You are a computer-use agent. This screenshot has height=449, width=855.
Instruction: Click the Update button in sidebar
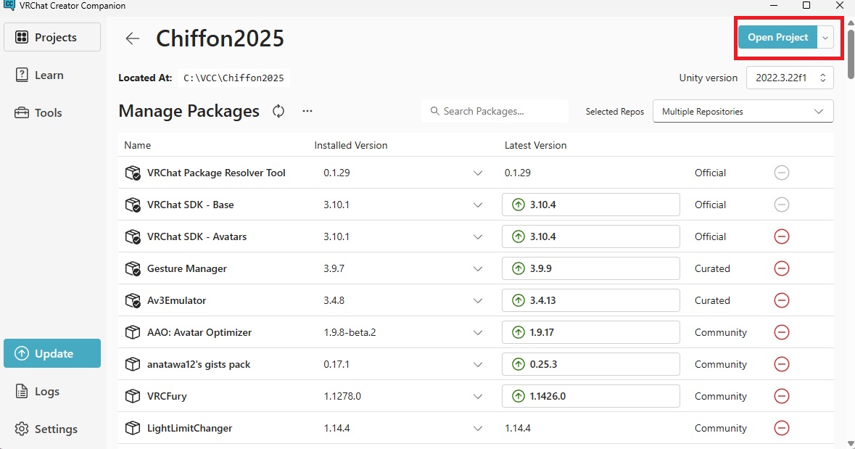point(52,353)
